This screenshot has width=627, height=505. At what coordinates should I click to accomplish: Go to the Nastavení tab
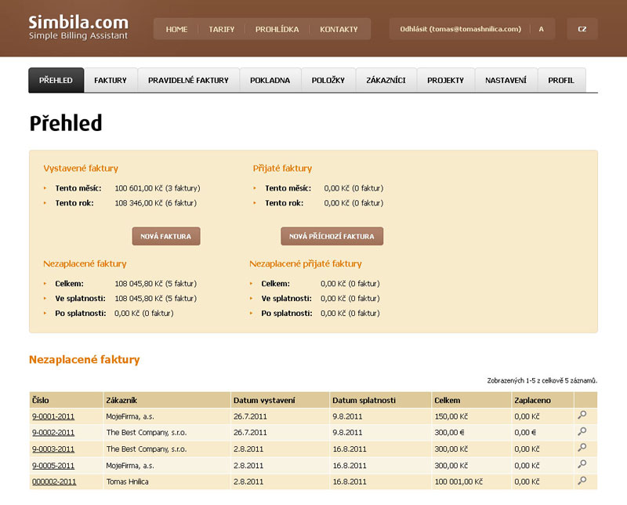(506, 81)
